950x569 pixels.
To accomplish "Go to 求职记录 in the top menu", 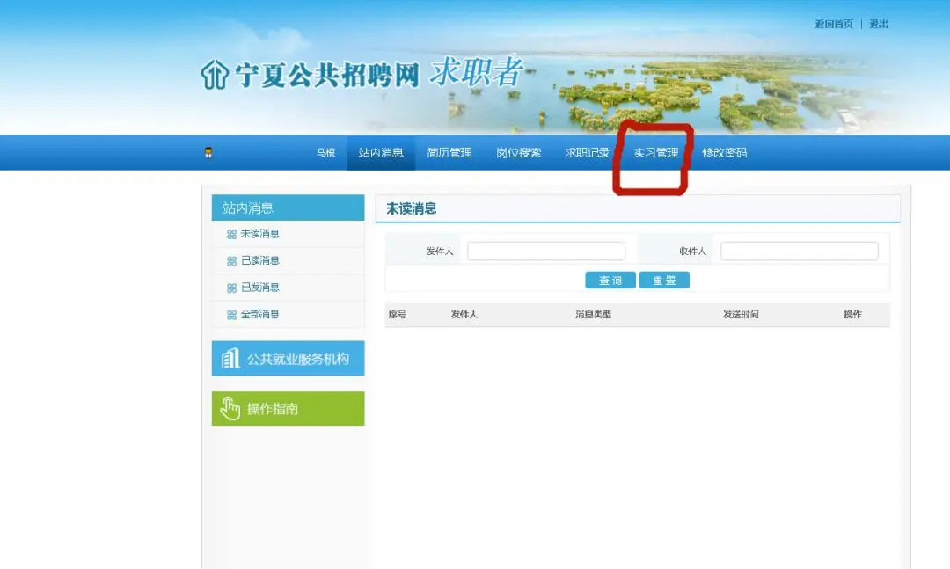I will point(588,153).
